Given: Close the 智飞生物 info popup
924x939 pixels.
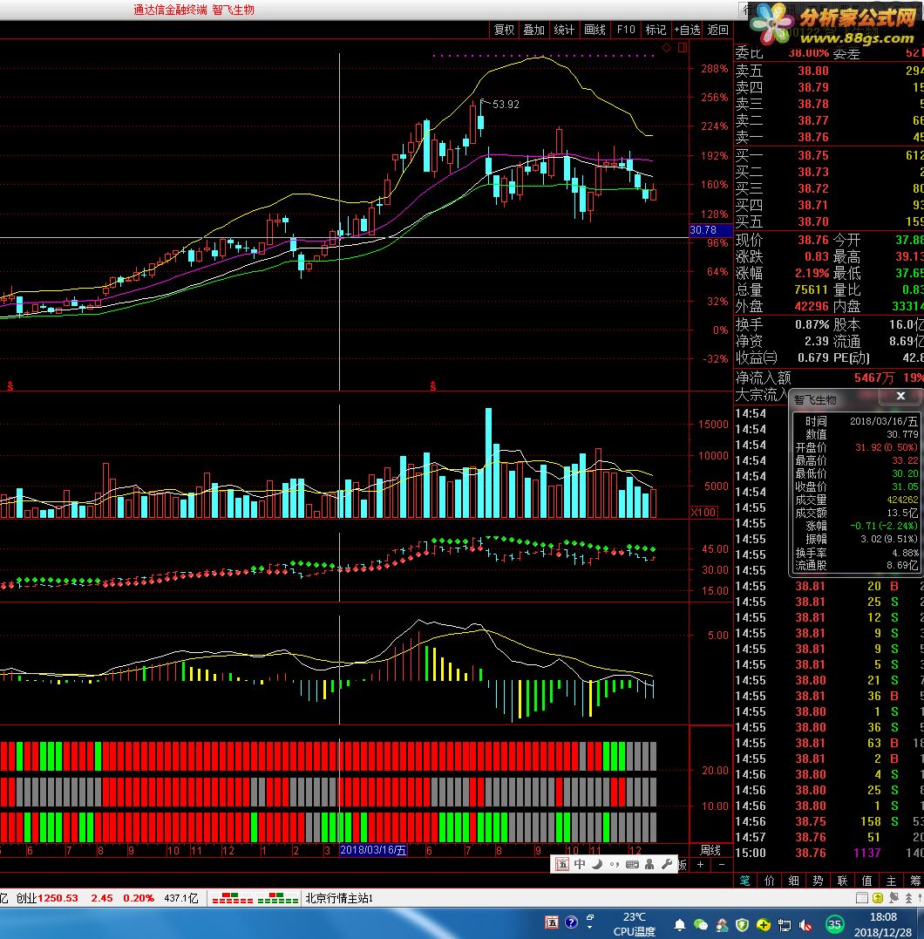Looking at the screenshot, I should [x=900, y=397].
